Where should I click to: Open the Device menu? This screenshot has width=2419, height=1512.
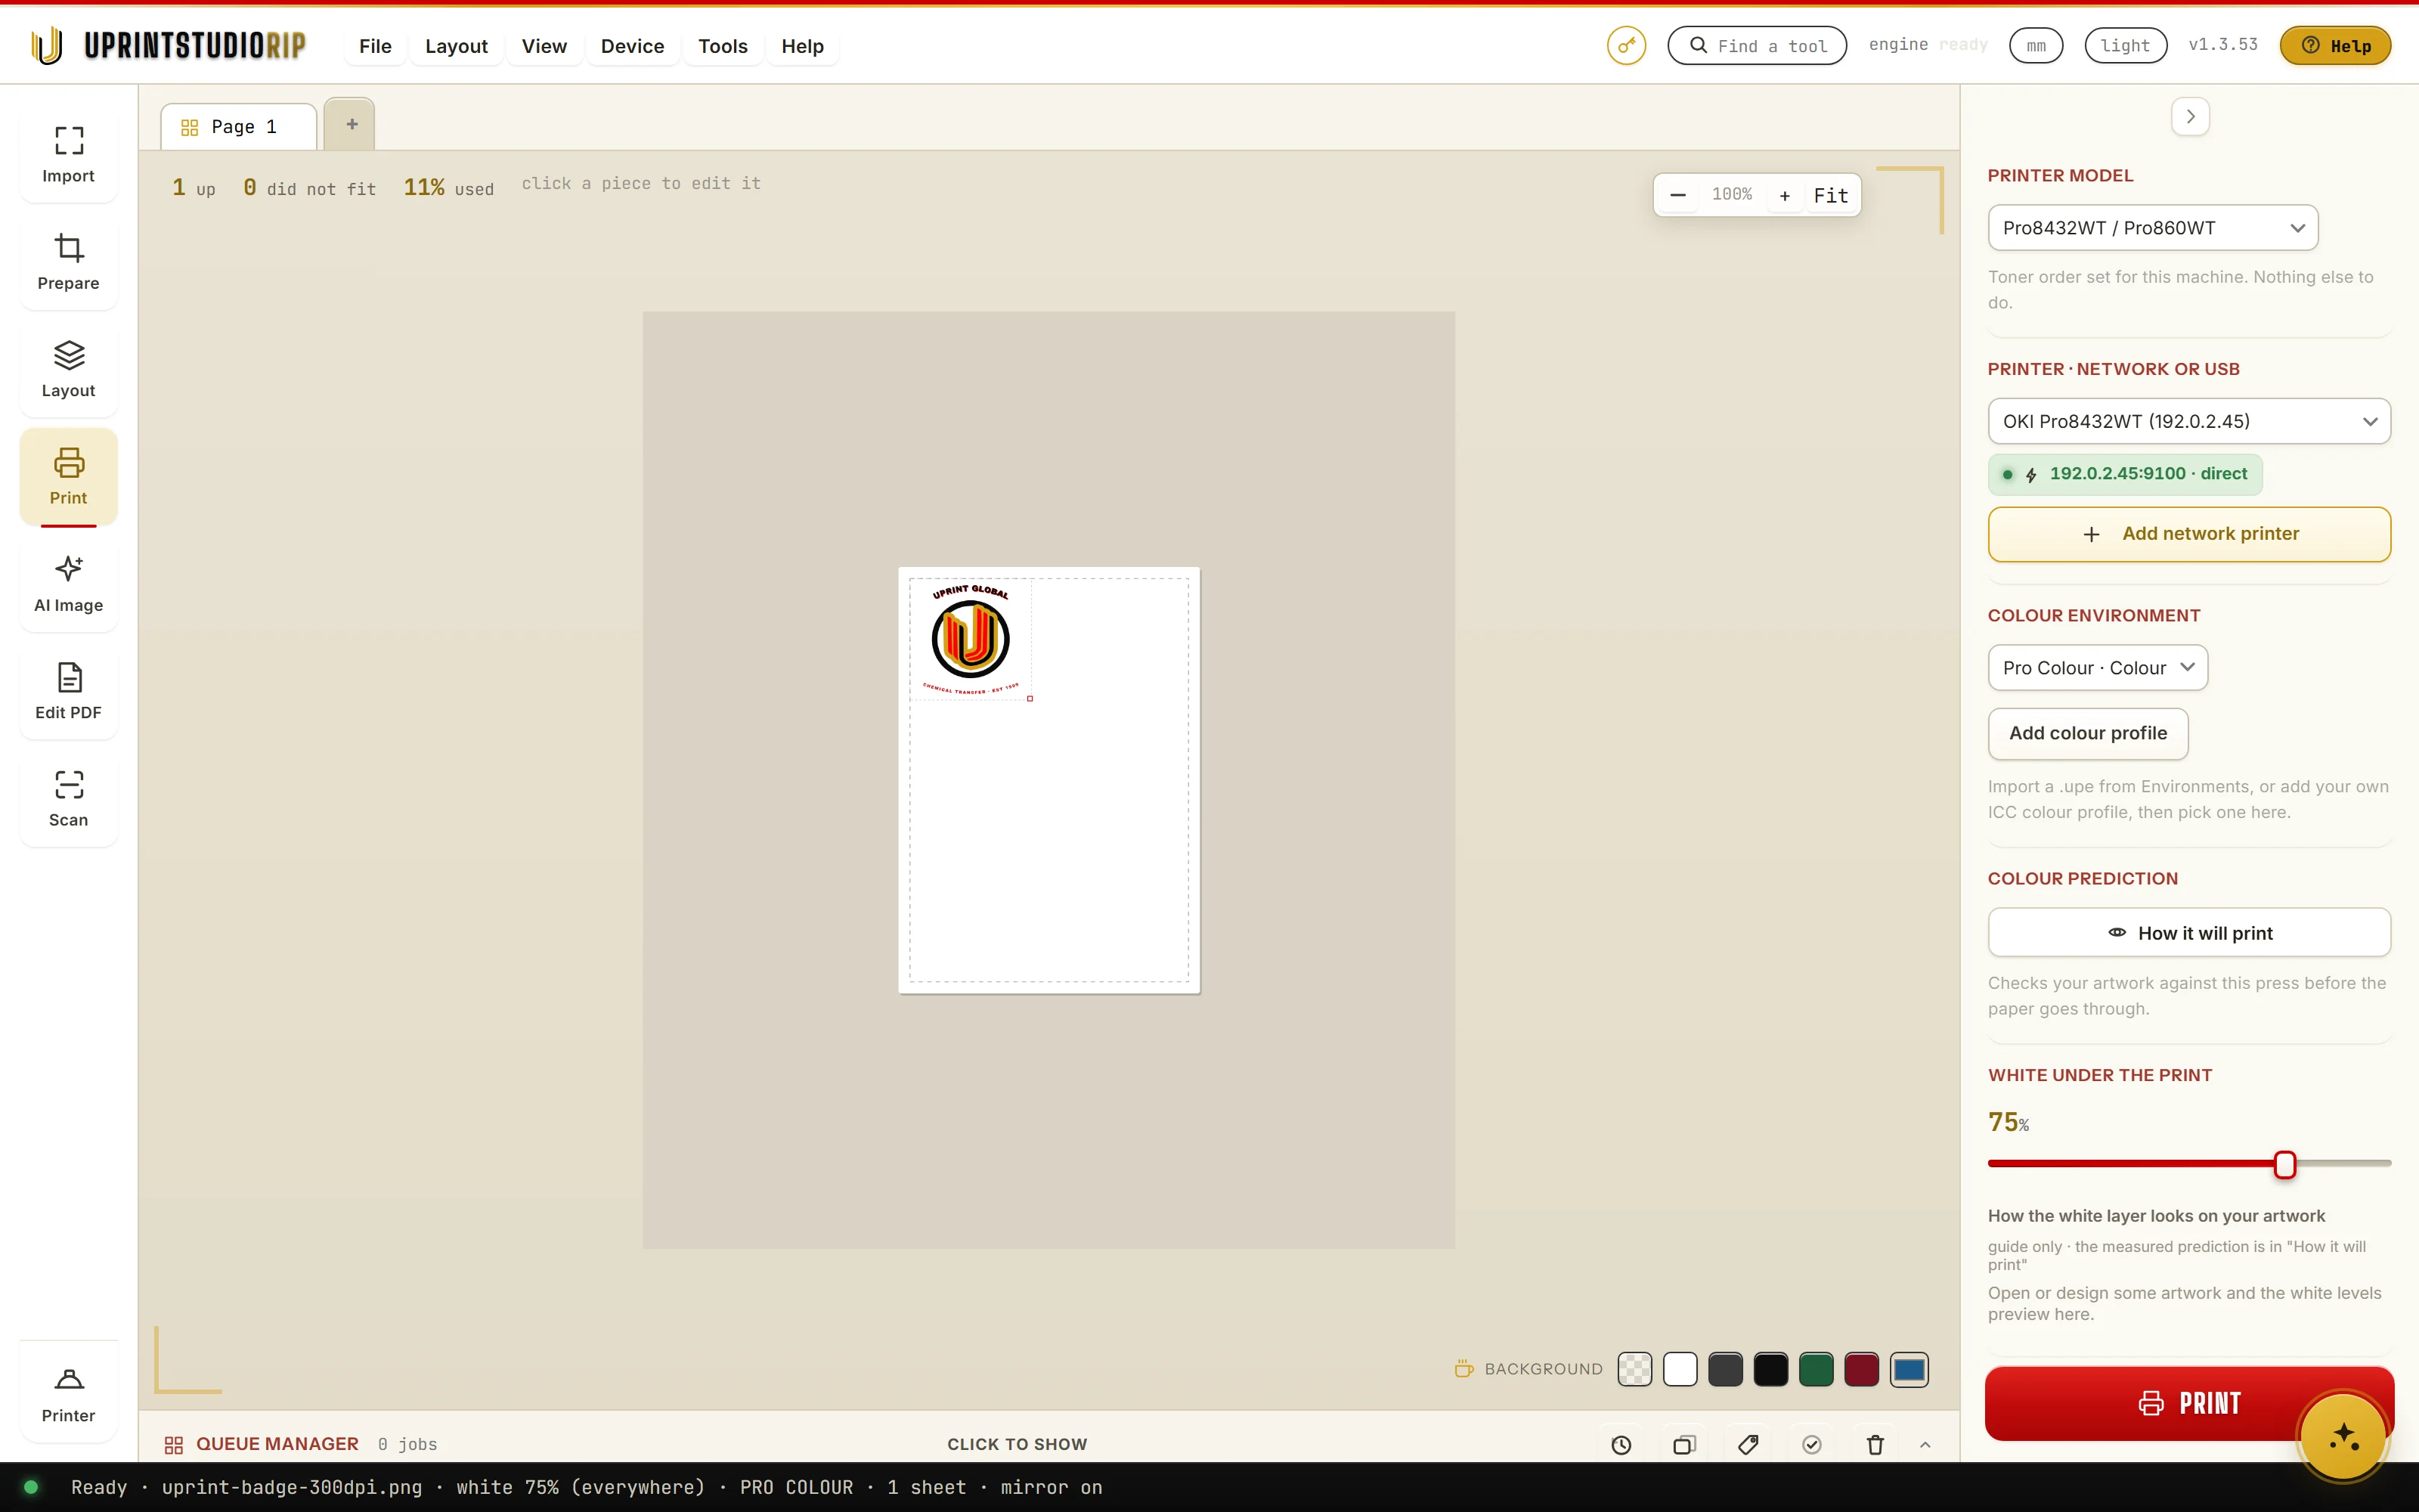pos(632,46)
